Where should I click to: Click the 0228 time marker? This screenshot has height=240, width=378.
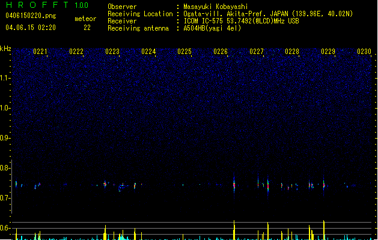(292, 51)
